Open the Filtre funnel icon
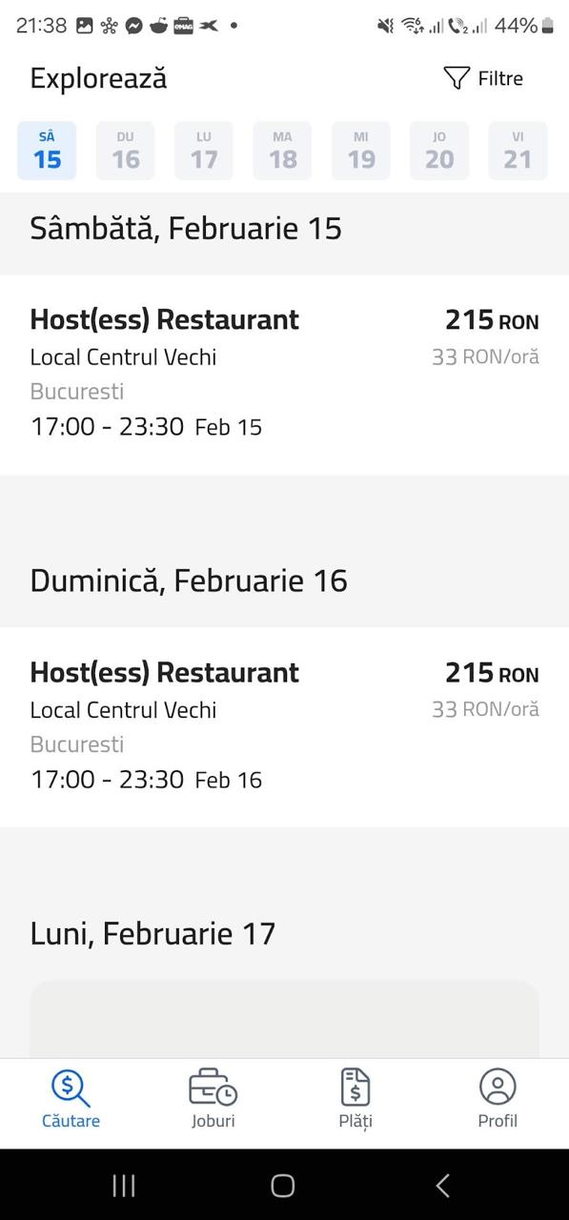The image size is (569, 1220). (x=457, y=78)
